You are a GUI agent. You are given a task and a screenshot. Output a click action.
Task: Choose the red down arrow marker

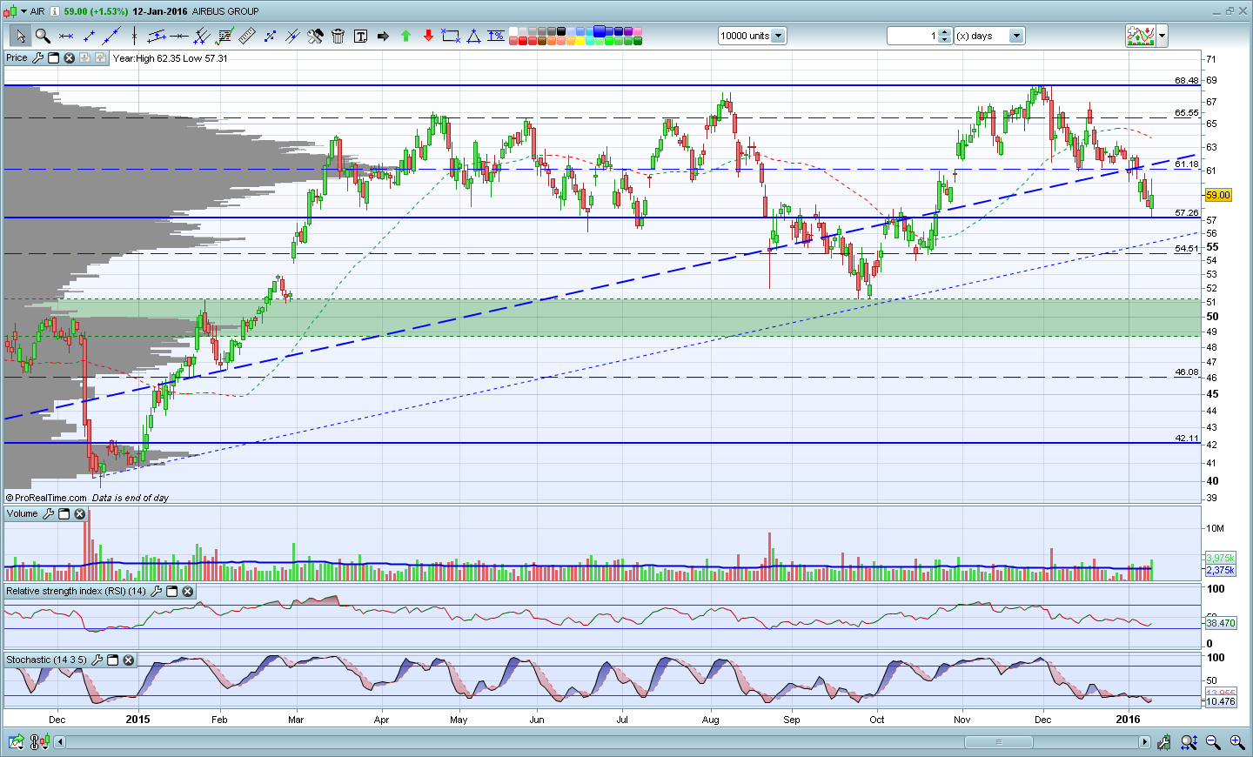(x=428, y=36)
